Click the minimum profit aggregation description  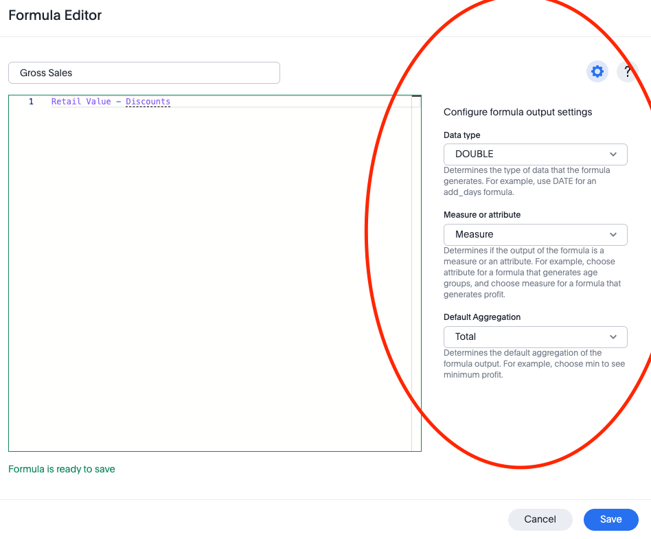coord(534,364)
